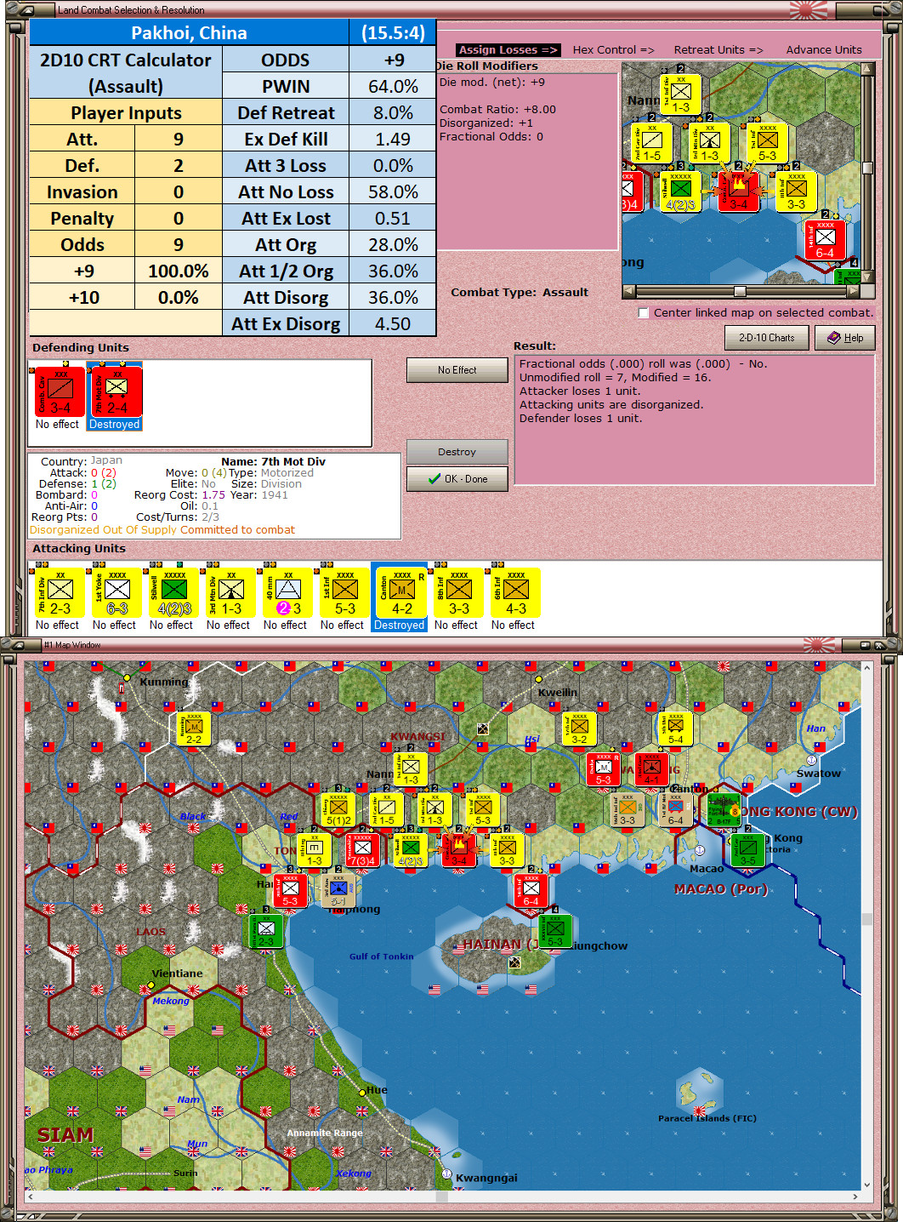The height and width of the screenshot is (1222, 903).
Task: Select the yellow 5-4 unit on main map
Action: (675, 728)
